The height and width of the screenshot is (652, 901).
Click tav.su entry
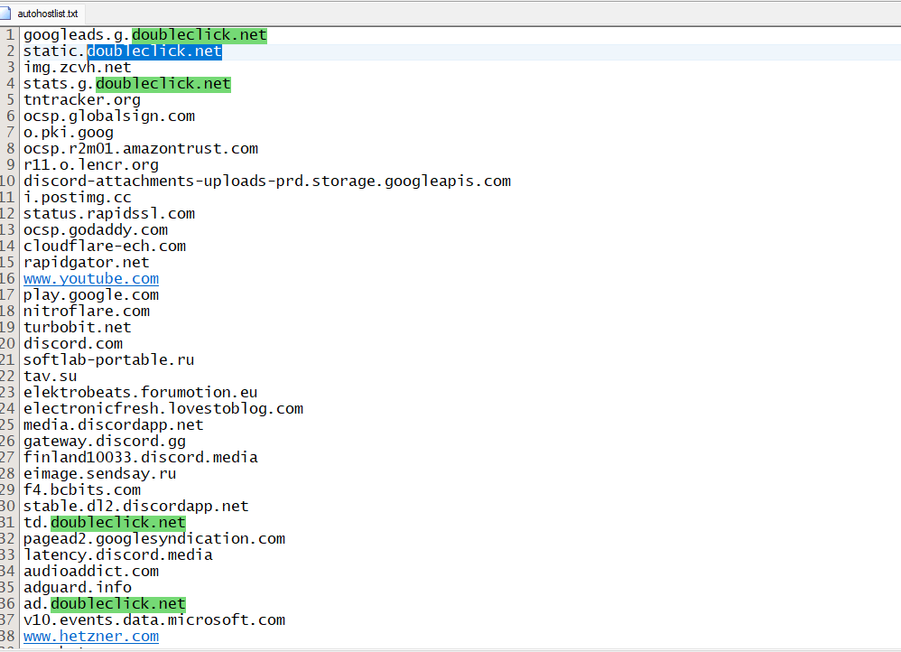[x=50, y=377]
